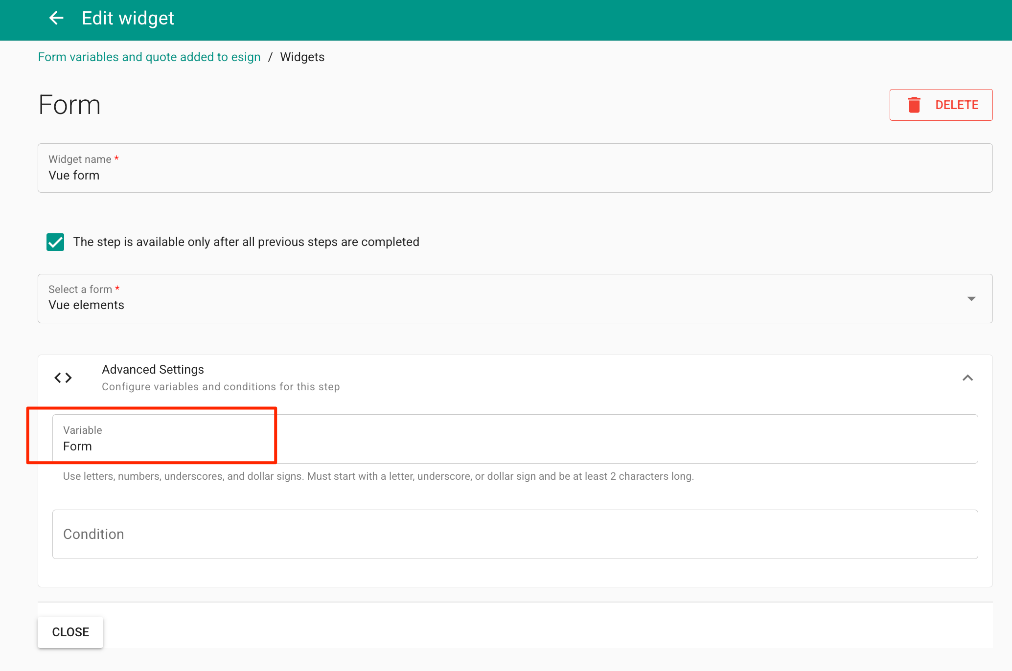Open the Select a form dropdown showing Vue elements
The height and width of the screenshot is (671, 1012).
[489, 298]
